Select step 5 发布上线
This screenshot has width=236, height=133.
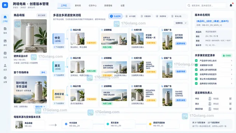(176, 16)
